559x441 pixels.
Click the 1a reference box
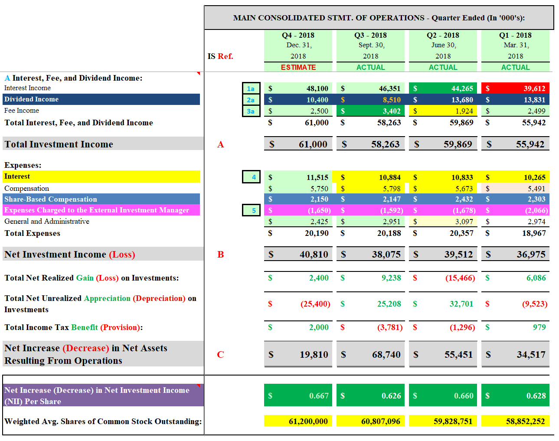(x=251, y=88)
